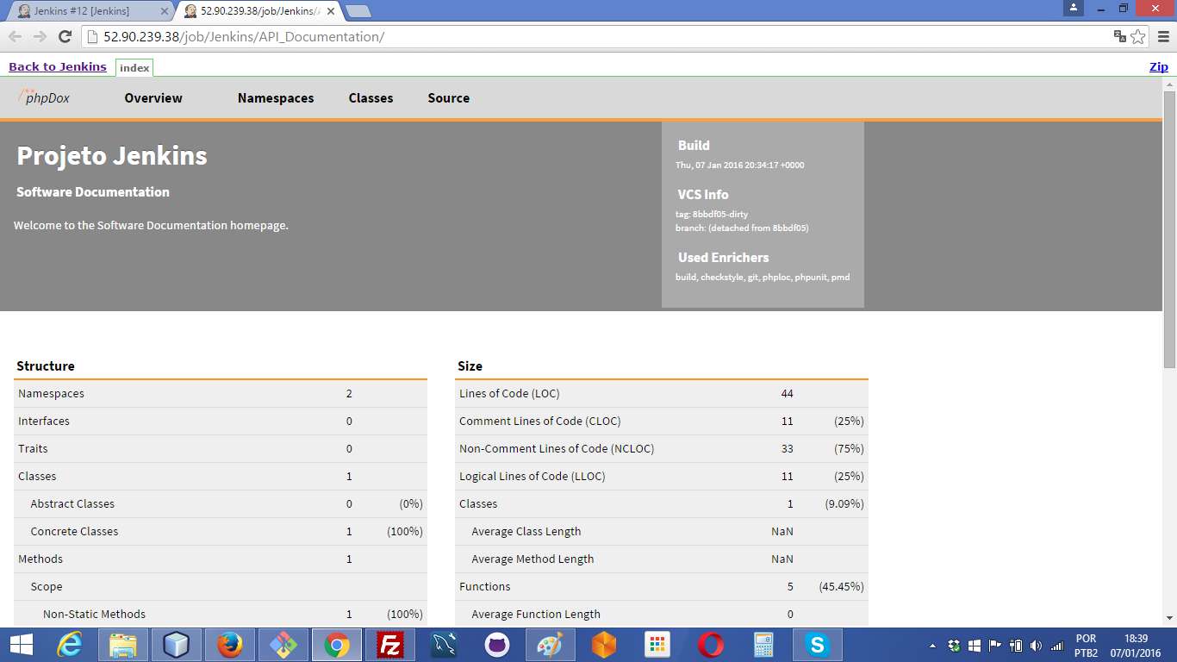Screen dimensions: 1177x662
Task: Open the Namespaces menu item
Action: pyautogui.click(x=276, y=98)
